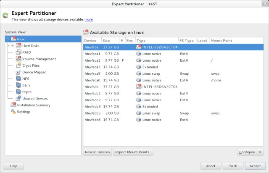Accept the partition setup
Viewport: 269px width, 173px height.
click(255, 166)
